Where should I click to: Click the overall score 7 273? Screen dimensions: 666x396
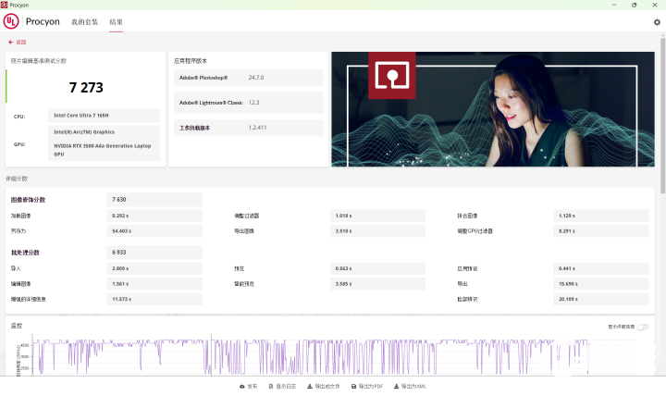click(x=86, y=88)
